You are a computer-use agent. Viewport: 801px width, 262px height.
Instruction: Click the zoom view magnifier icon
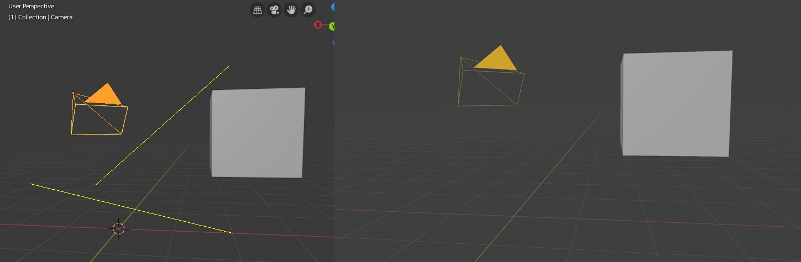click(308, 10)
